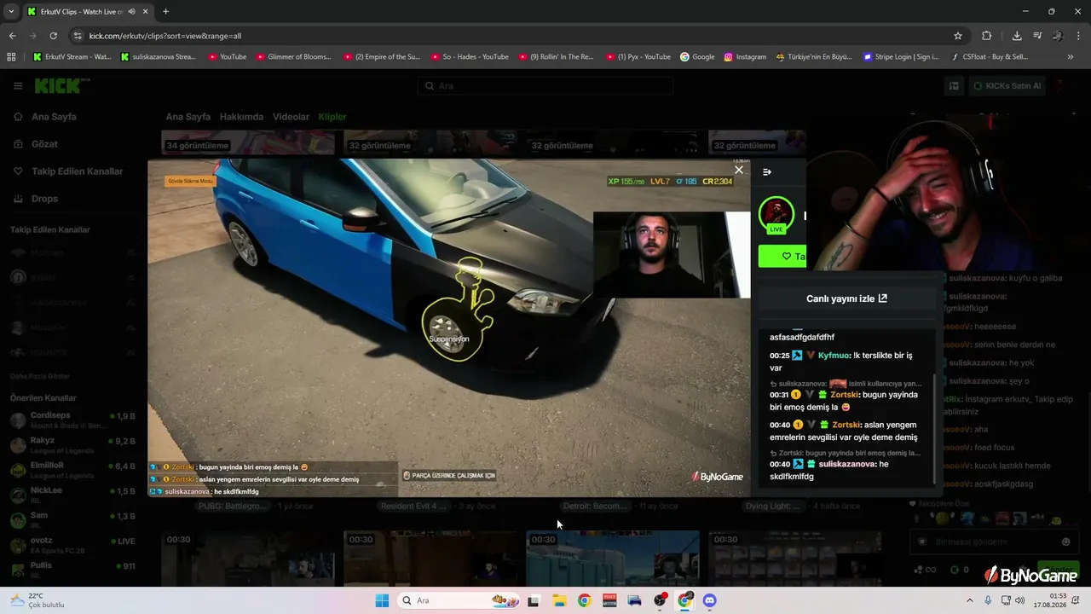Click Kyfmuo username in clip chat
This screenshot has height=614, width=1091.
point(832,356)
